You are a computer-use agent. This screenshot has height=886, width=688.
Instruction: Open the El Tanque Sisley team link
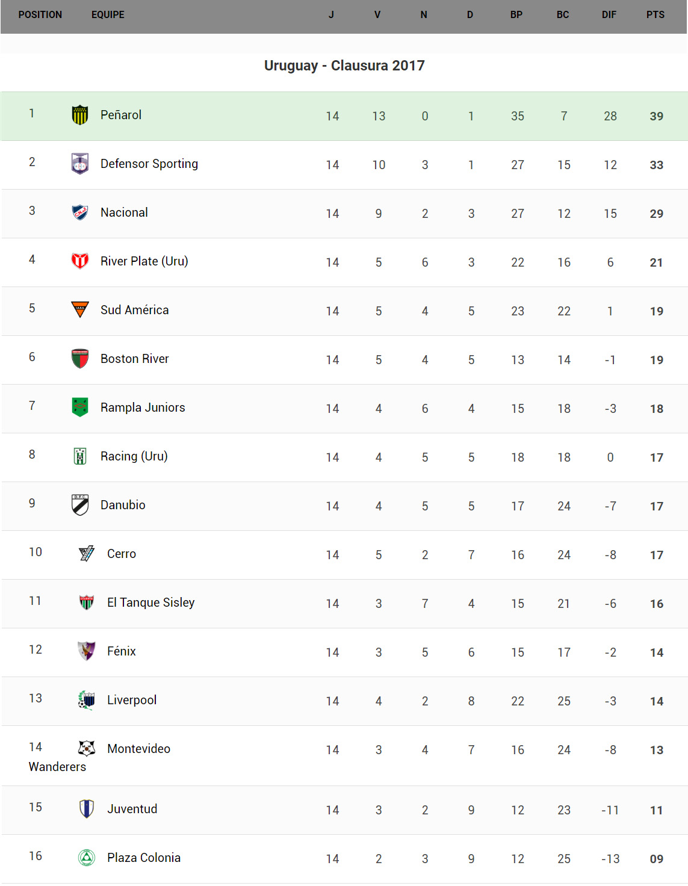tap(150, 603)
